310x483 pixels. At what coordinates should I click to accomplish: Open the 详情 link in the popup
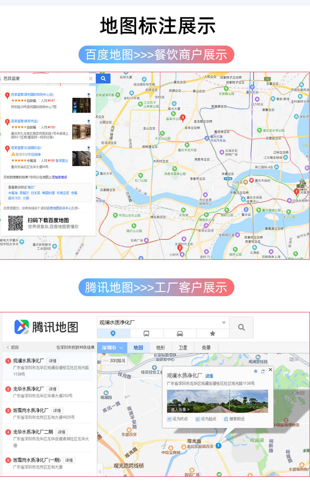point(209,376)
